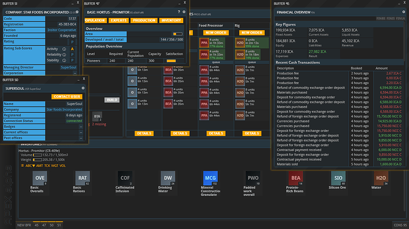The width and height of the screenshot is (409, 229).
Task: Click '144 / 356 / 500' area value
Action: (x=172, y=40)
